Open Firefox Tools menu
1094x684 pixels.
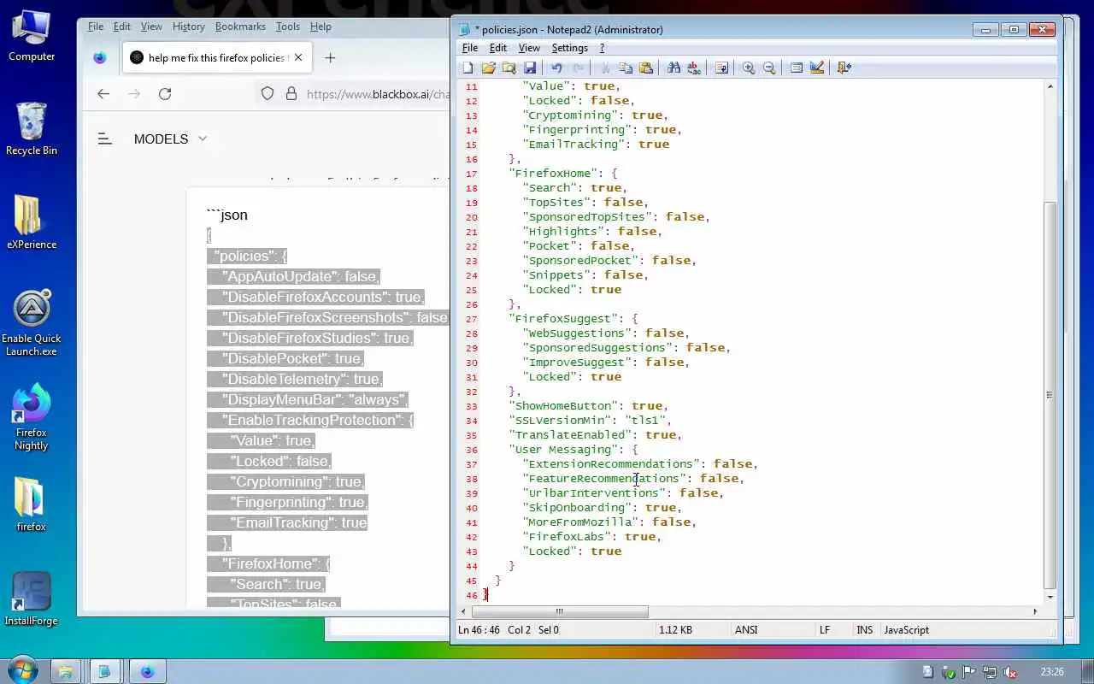288,27
